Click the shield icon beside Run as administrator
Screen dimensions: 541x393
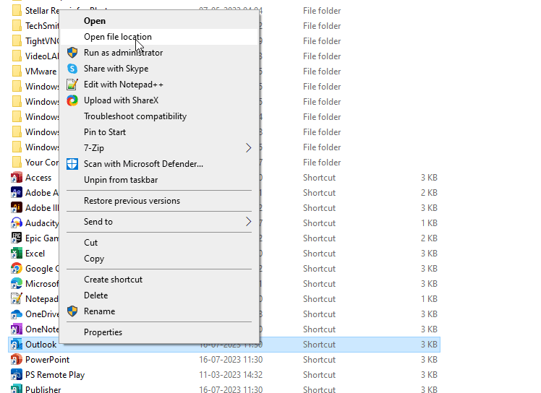coord(72,53)
